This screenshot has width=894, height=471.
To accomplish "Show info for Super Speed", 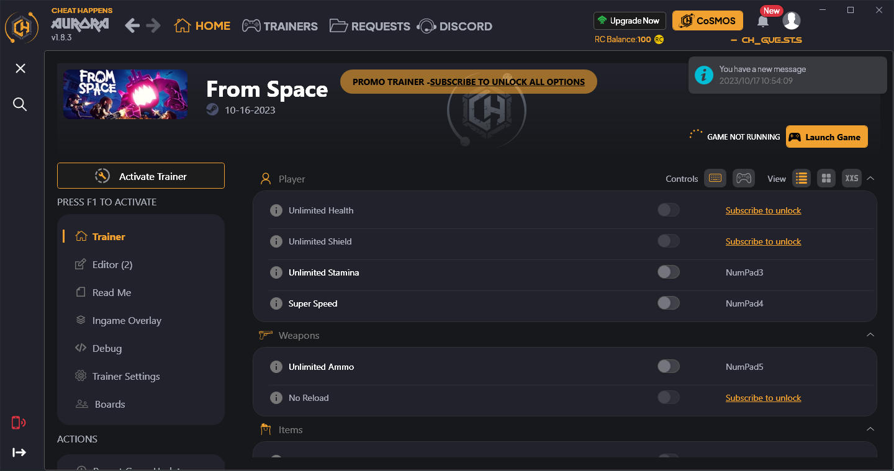I will (x=276, y=303).
